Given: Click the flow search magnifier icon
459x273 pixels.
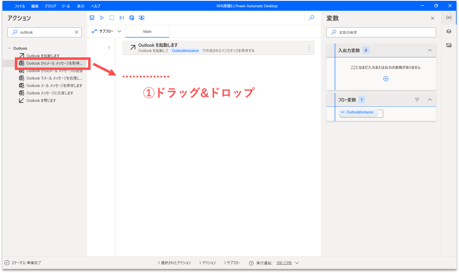Looking at the screenshot, I should click(312, 18).
